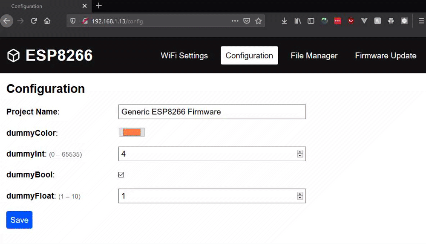Click the gray square extension icon
The width and height of the screenshot is (426, 244).
pyautogui.click(x=377, y=21)
